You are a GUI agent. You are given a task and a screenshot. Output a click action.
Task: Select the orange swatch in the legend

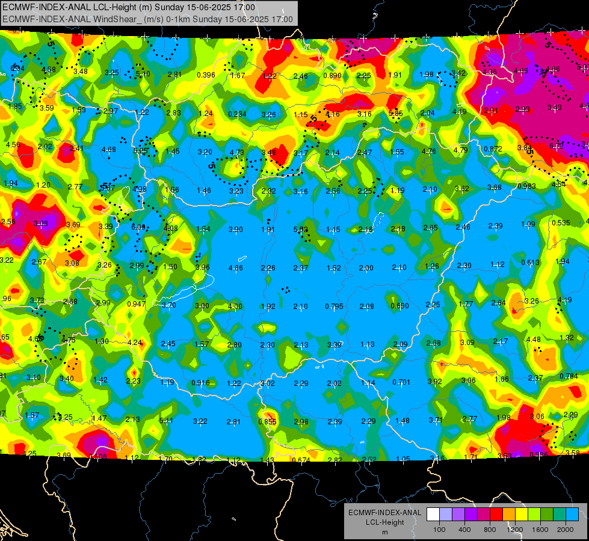[x=509, y=514]
